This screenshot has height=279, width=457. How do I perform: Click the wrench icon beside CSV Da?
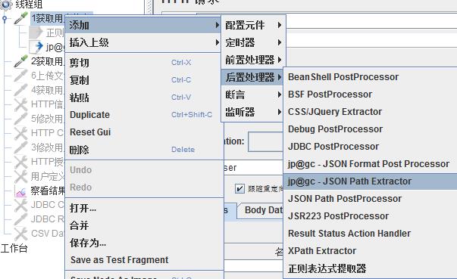[x=21, y=234]
